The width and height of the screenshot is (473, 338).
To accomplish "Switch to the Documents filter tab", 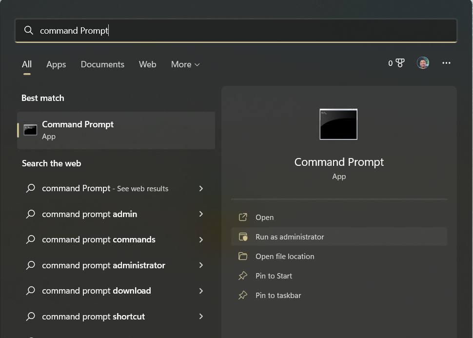I will coord(102,64).
